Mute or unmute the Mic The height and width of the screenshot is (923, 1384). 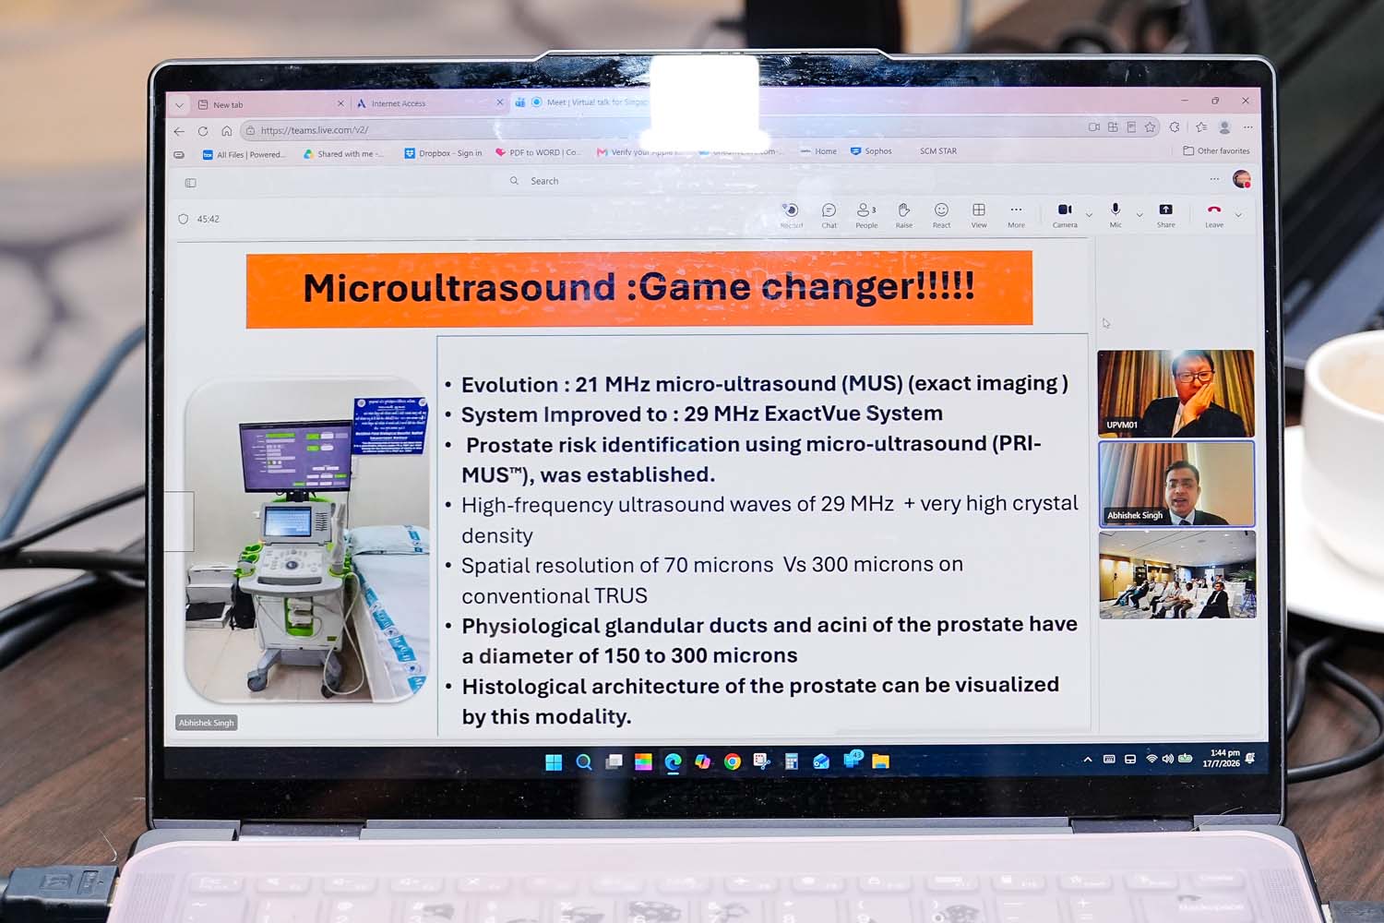[1116, 215]
